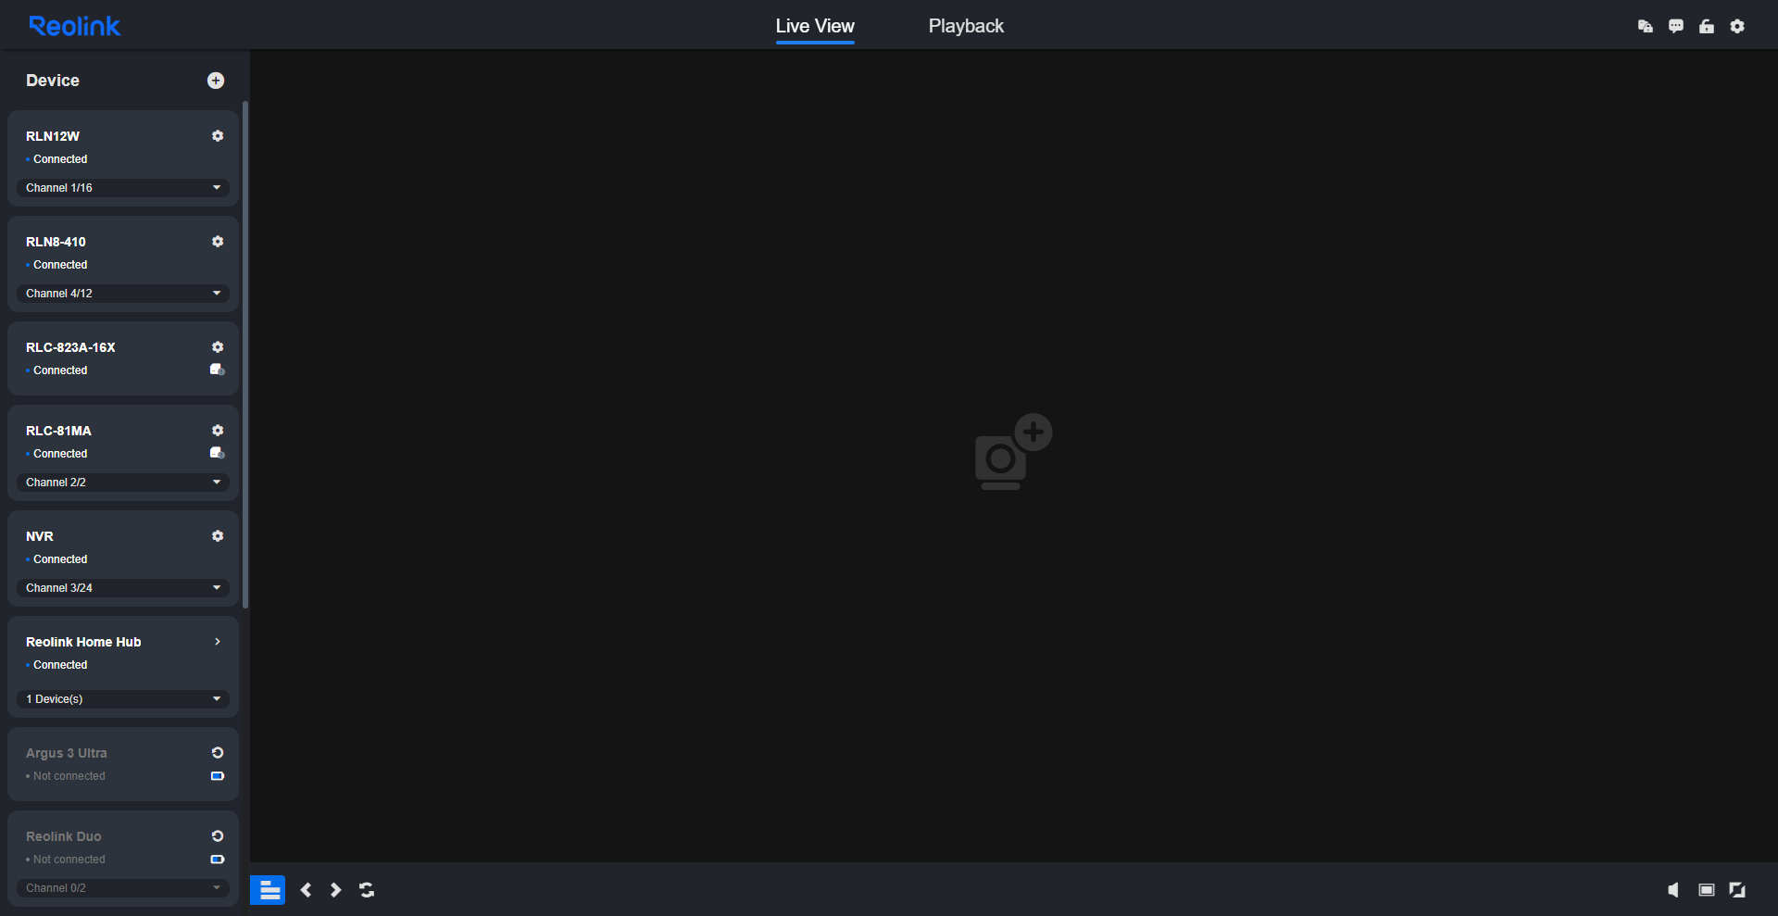
Task: Add a new device with plus icon
Action: pos(216,81)
